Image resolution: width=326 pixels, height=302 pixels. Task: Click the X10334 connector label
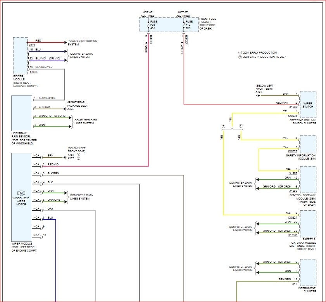(x=292, y=116)
